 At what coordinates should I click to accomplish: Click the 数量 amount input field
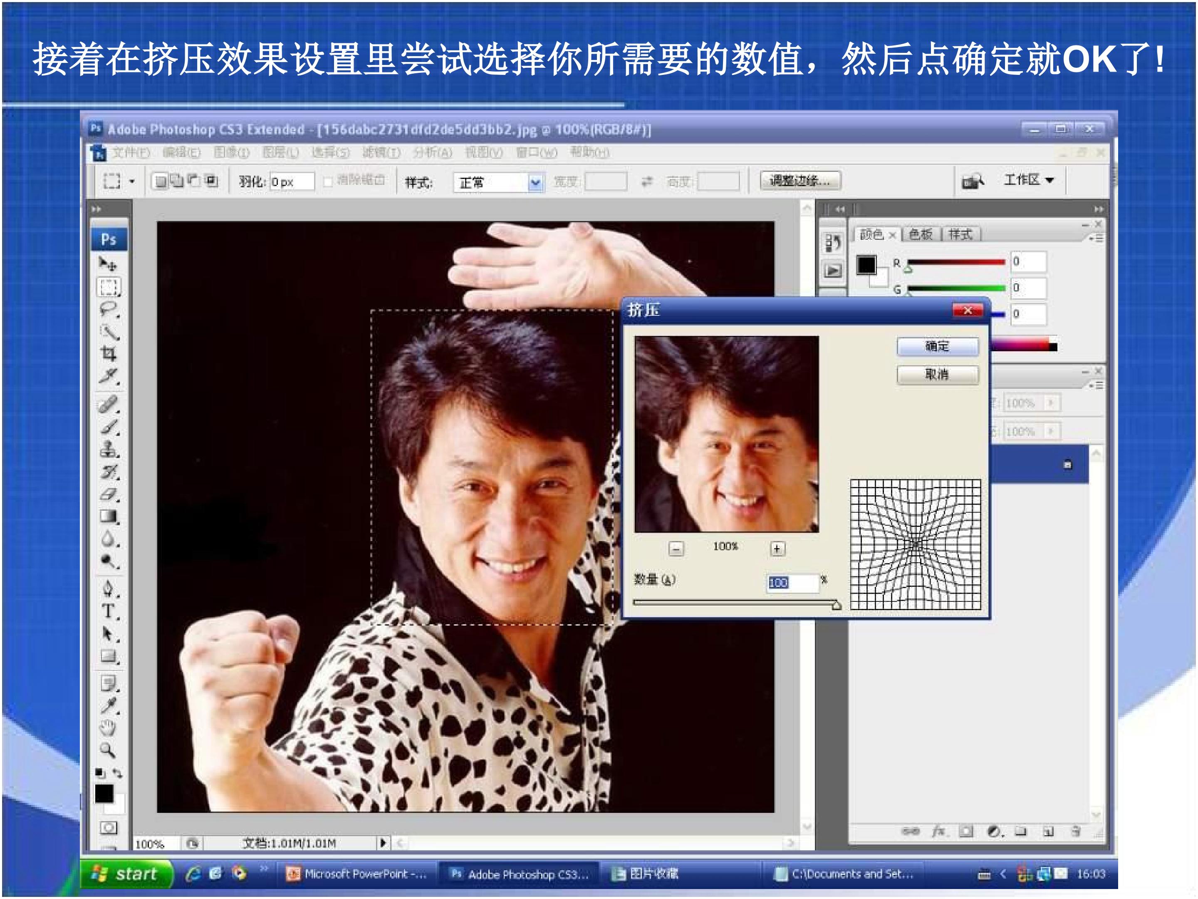coord(792,583)
